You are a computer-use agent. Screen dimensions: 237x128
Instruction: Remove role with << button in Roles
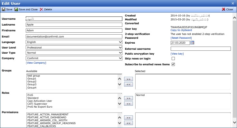(x=128, y=104)
